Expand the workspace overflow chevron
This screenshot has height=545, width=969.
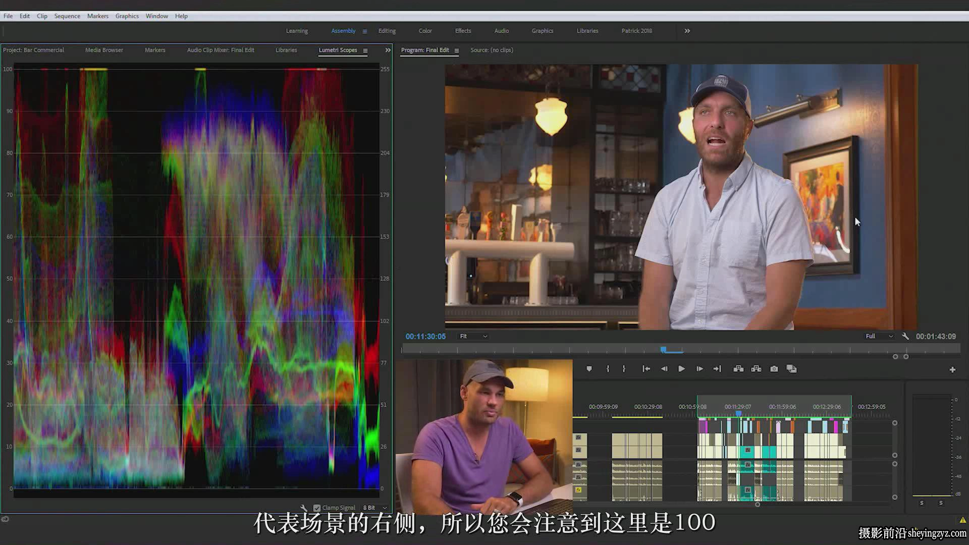(687, 31)
